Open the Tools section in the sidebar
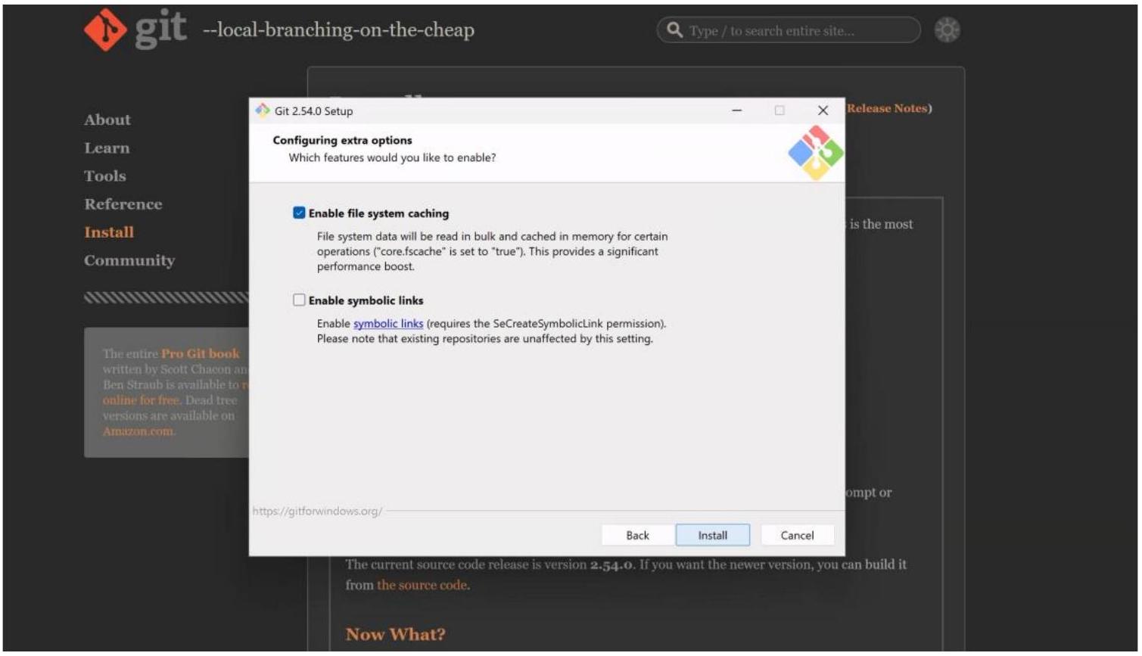The height and width of the screenshot is (656, 1142). tap(105, 176)
